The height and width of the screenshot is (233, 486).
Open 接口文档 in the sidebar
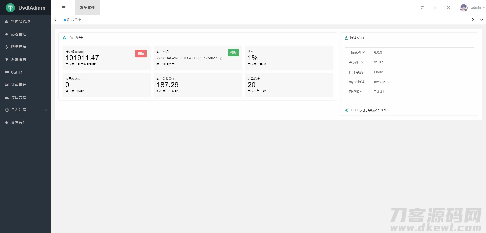point(18,97)
